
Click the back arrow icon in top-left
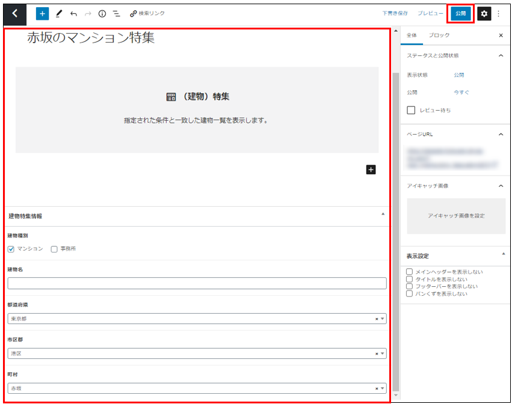(16, 13)
